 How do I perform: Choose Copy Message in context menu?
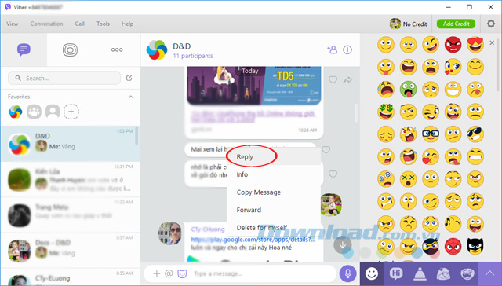point(274,192)
